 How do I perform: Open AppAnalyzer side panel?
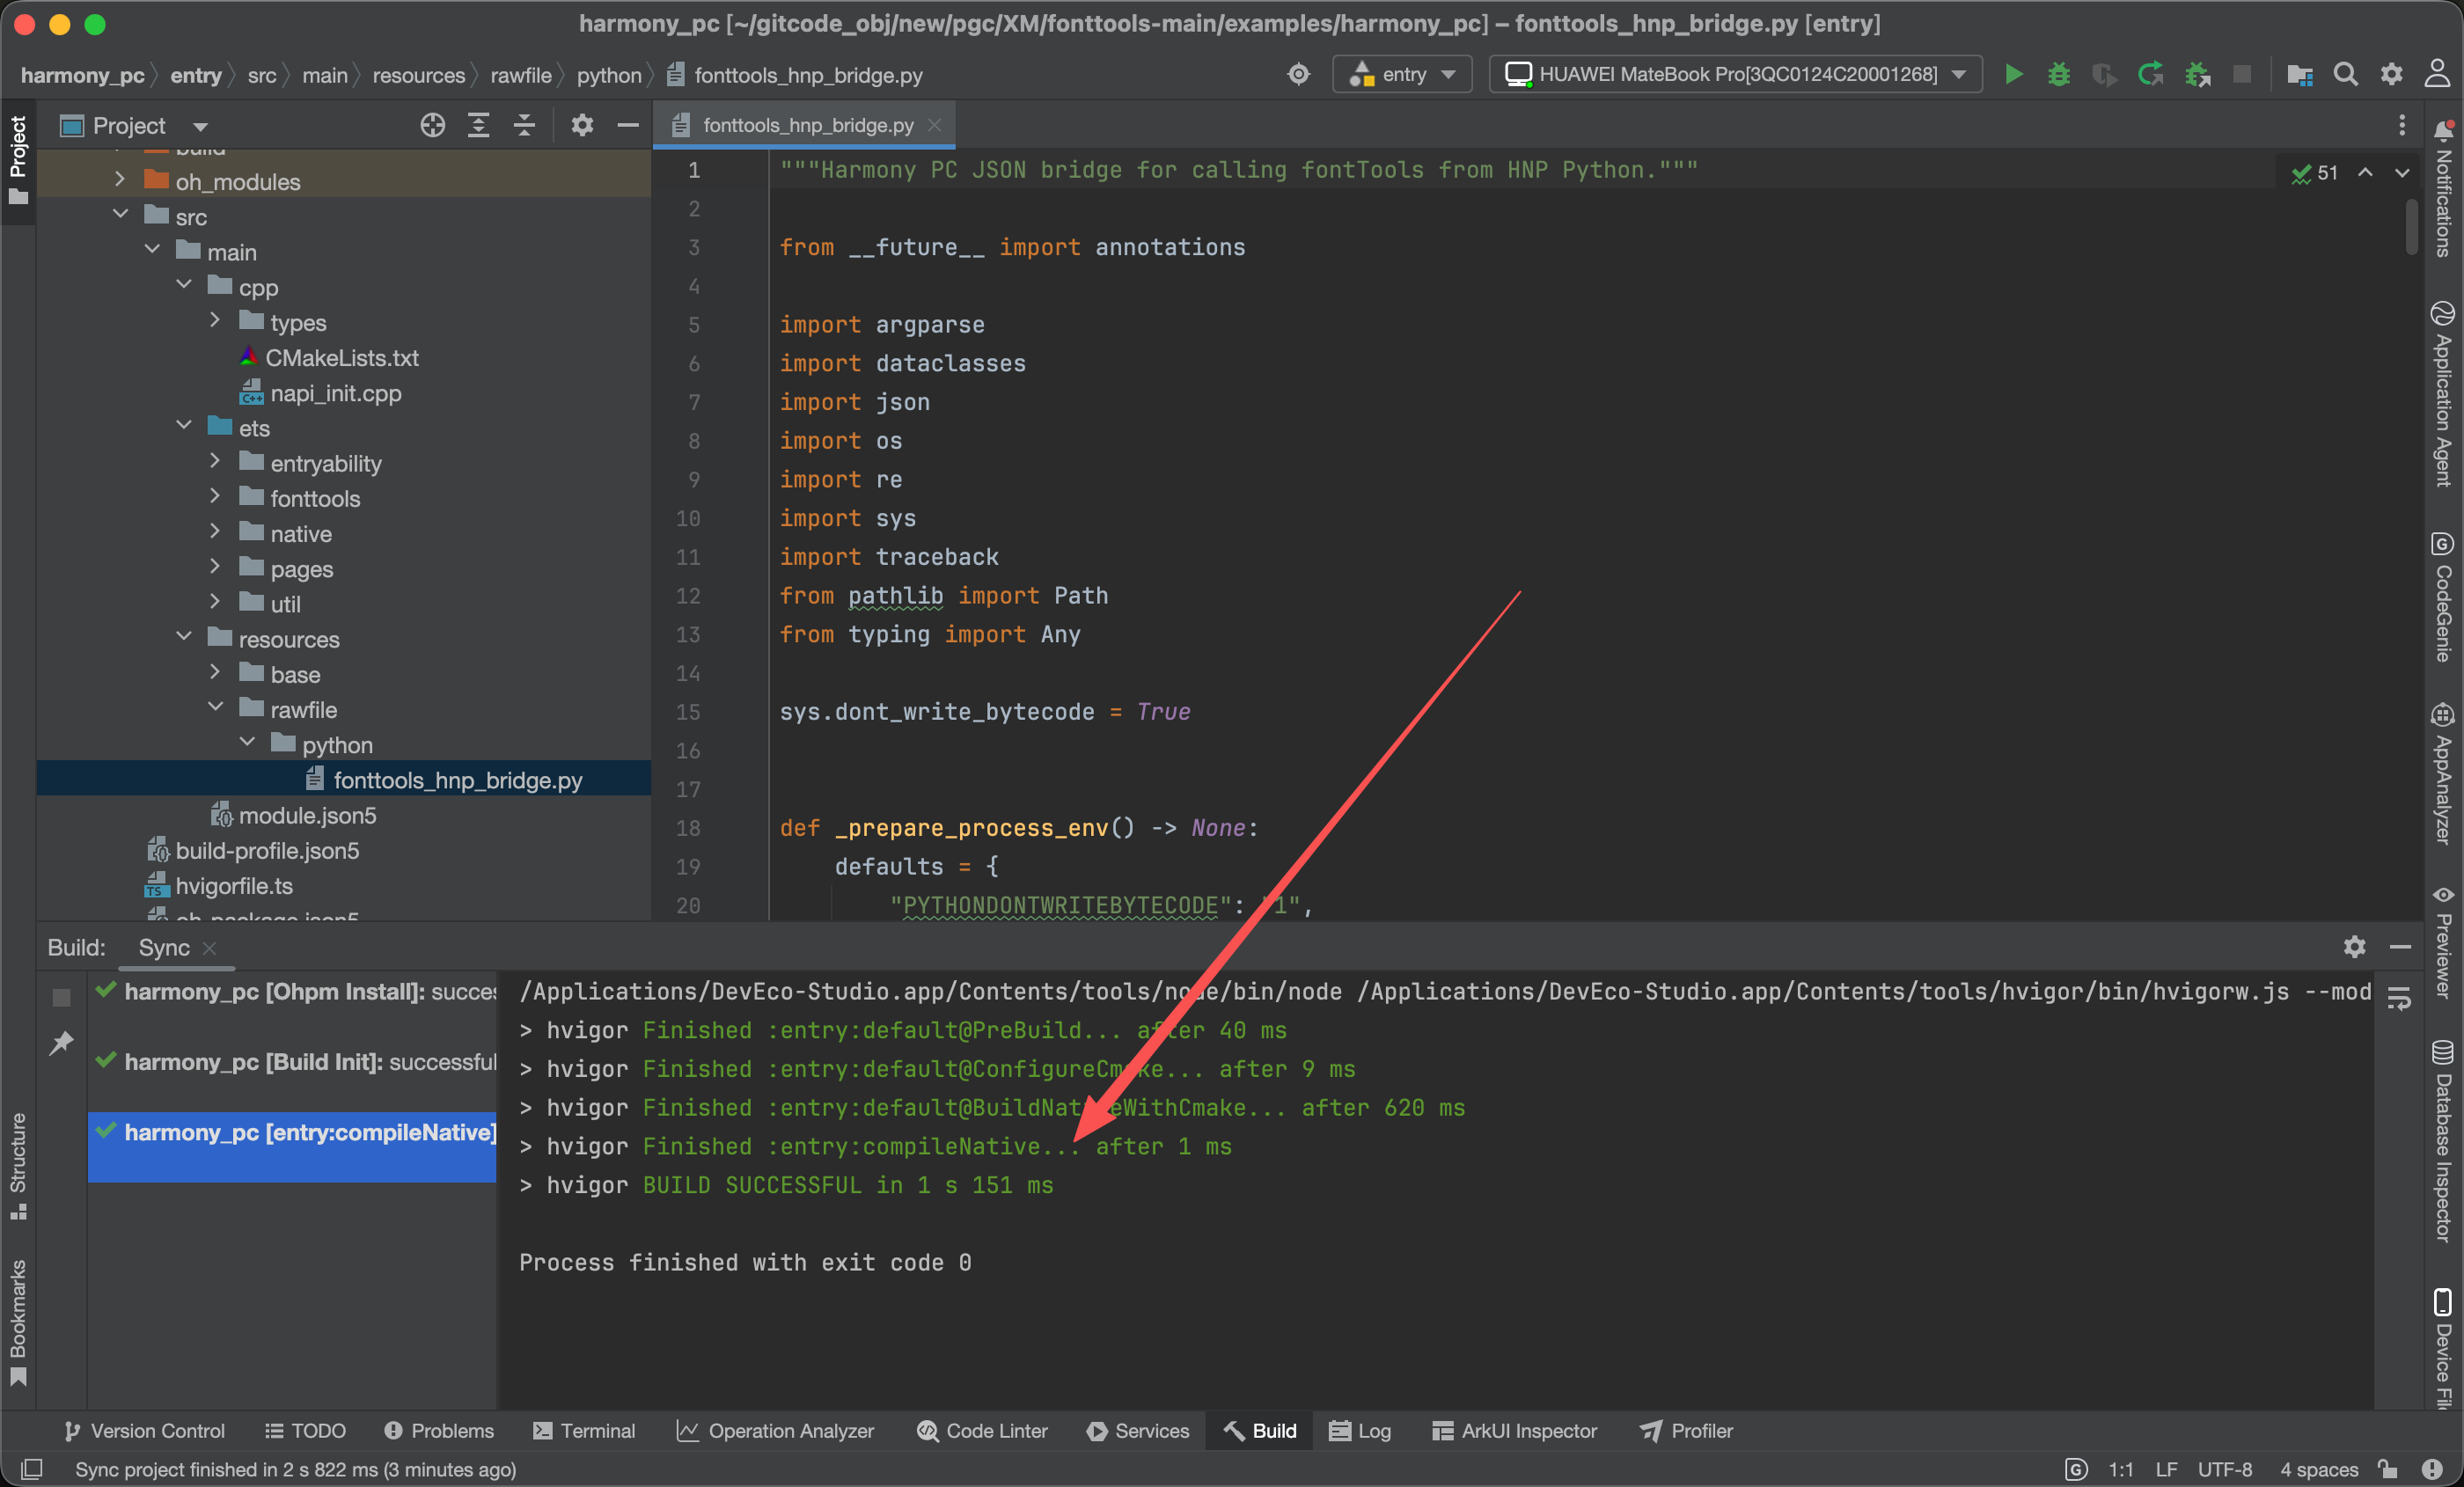pos(2443,774)
